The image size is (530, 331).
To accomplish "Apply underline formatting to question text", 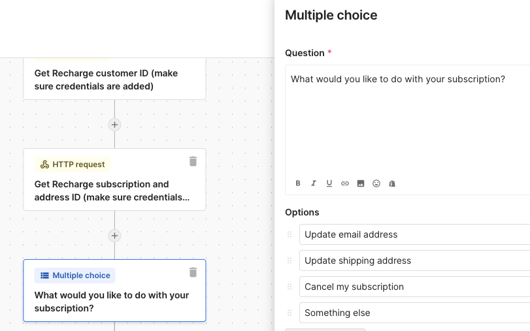I will coord(329,183).
